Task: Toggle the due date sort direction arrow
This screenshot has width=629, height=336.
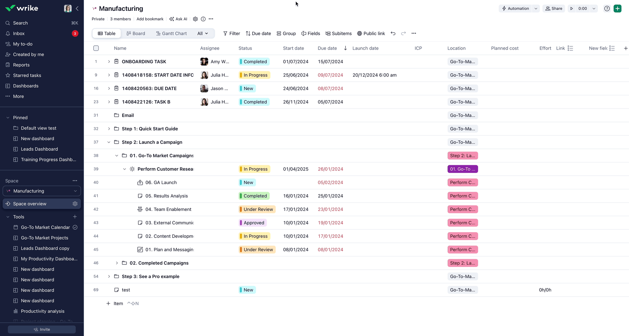Action: pos(345,48)
